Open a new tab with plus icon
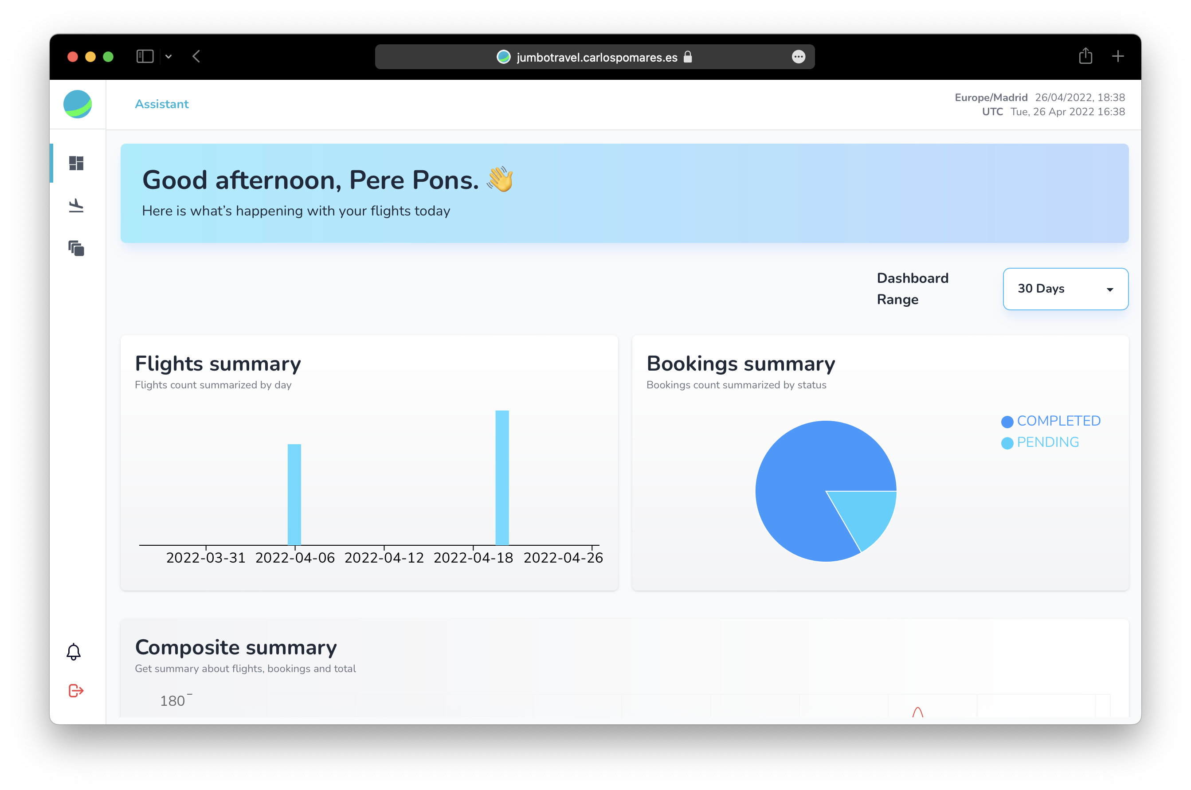Screen dimensions: 1191x790 click(x=1117, y=56)
